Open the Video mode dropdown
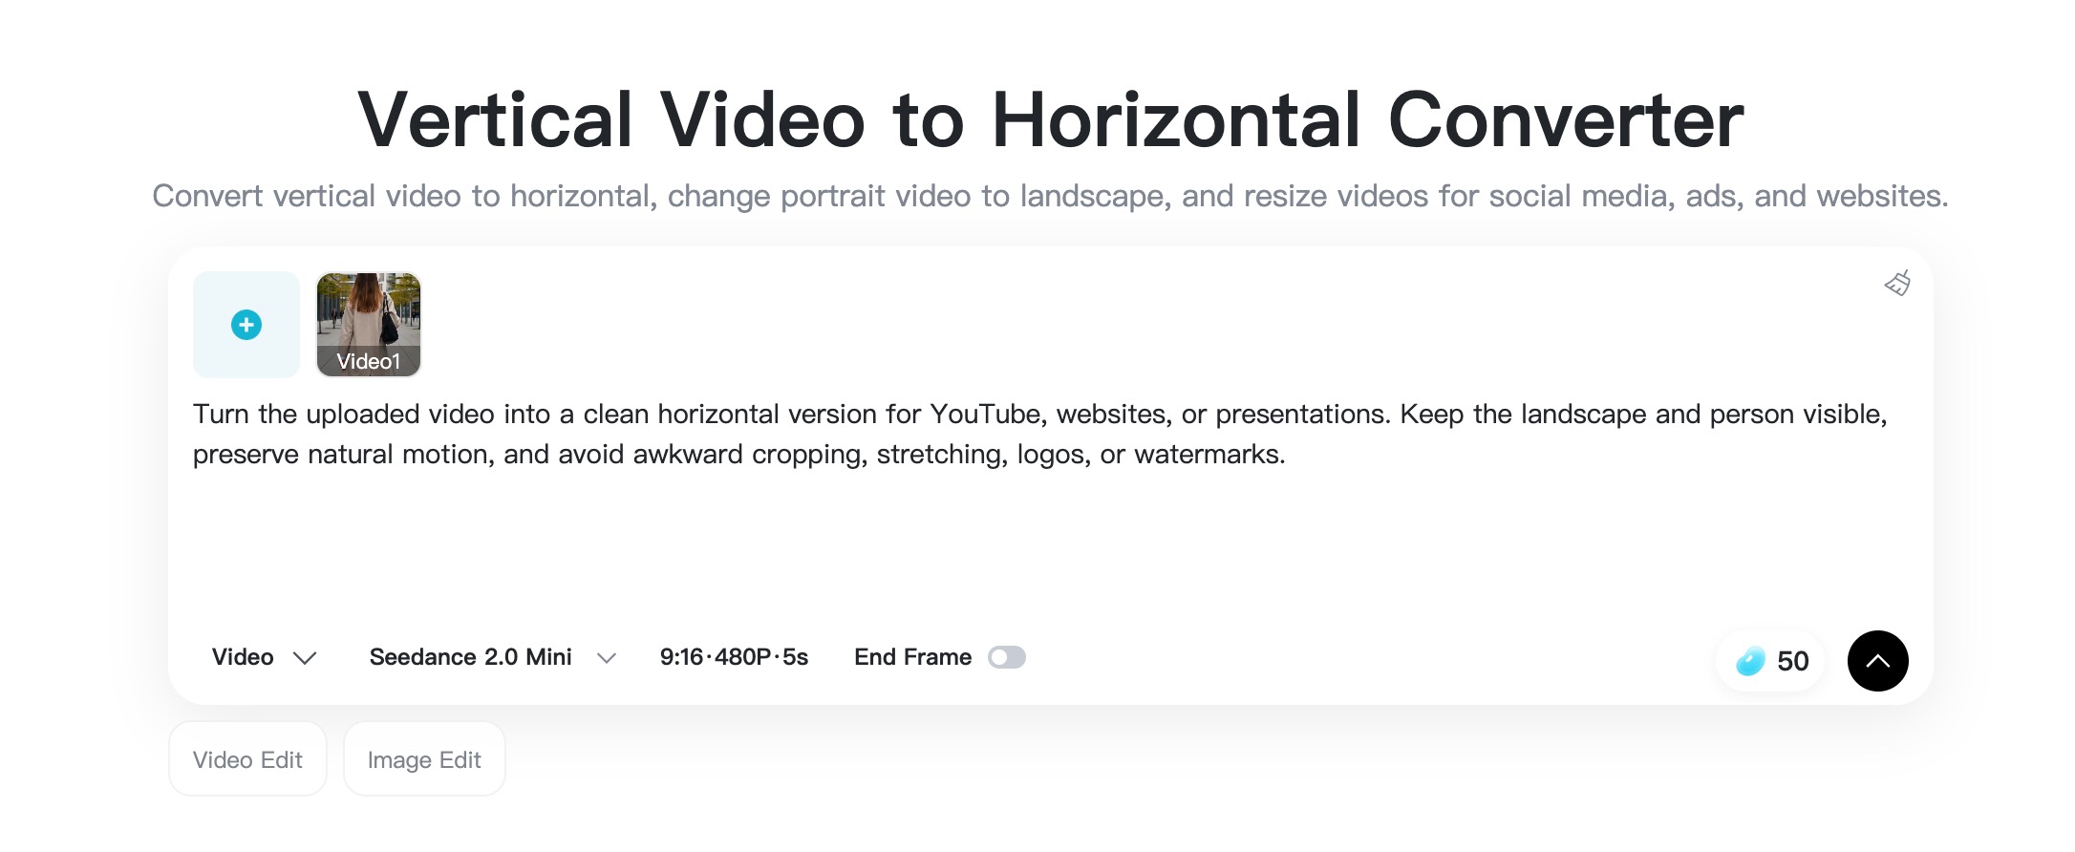Image resolution: width=2075 pixels, height=852 pixels. tap(264, 657)
